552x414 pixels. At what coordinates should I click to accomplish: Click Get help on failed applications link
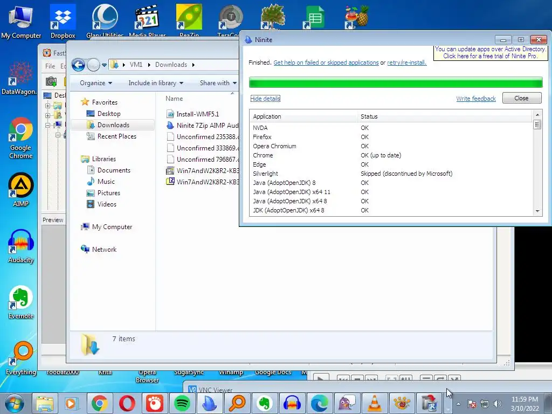click(x=326, y=63)
